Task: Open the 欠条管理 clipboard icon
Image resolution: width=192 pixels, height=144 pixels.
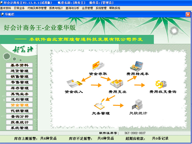Action: 99,104
